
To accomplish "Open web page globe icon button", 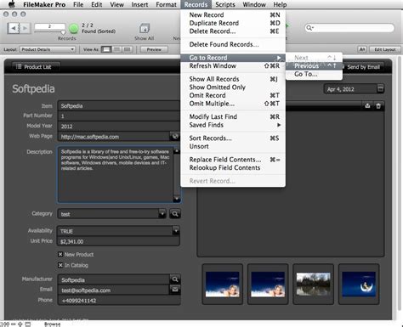I will (175, 136).
